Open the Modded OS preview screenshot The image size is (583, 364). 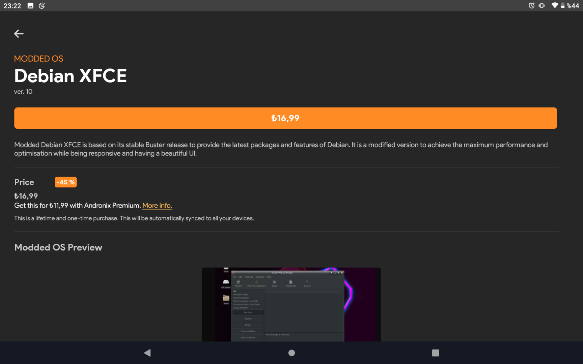[291, 304]
